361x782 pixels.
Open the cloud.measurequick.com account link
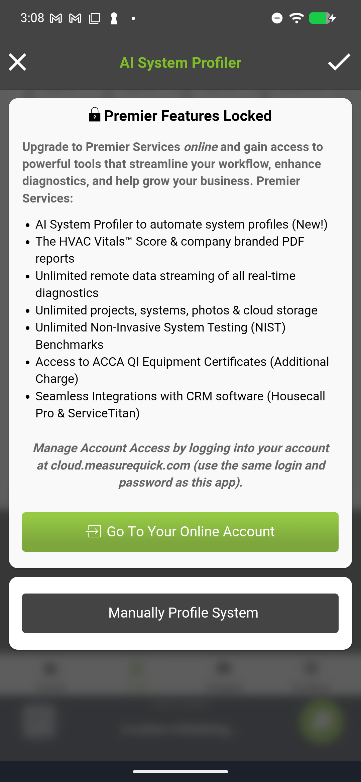click(120, 466)
